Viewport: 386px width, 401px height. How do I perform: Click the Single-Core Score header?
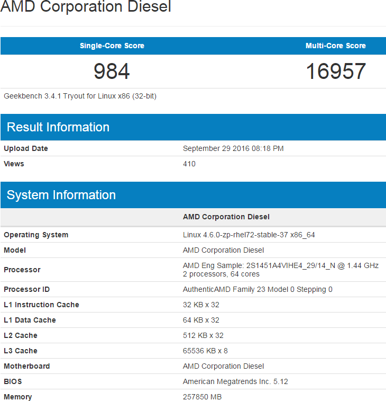[x=112, y=46]
